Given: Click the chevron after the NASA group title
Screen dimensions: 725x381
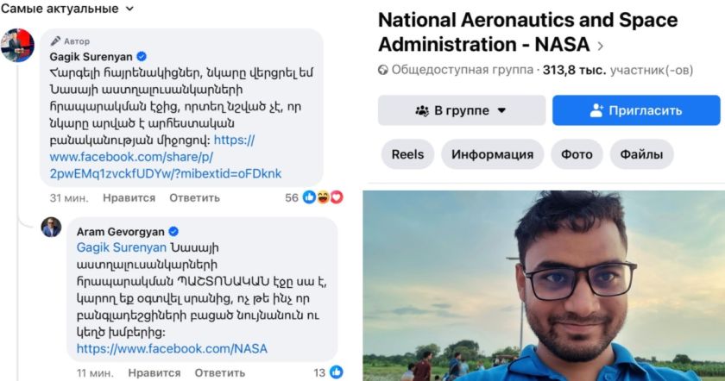Looking at the screenshot, I should point(601,46).
